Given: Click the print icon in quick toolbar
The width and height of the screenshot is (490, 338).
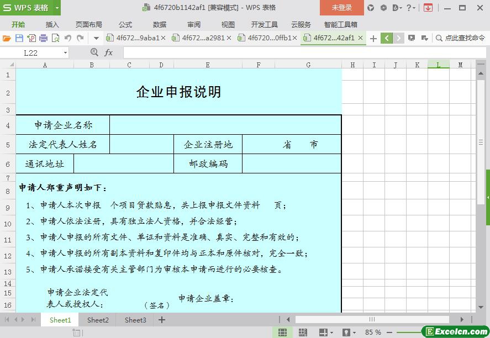Looking at the screenshot, I should 43,38.
